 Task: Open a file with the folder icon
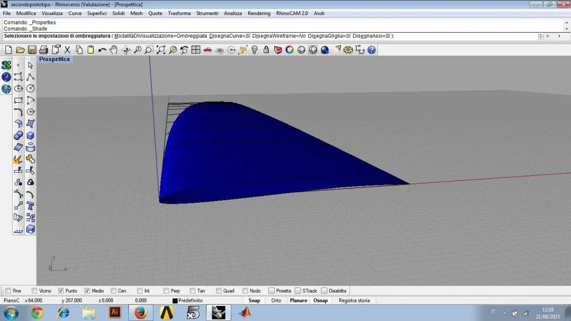(x=21, y=50)
